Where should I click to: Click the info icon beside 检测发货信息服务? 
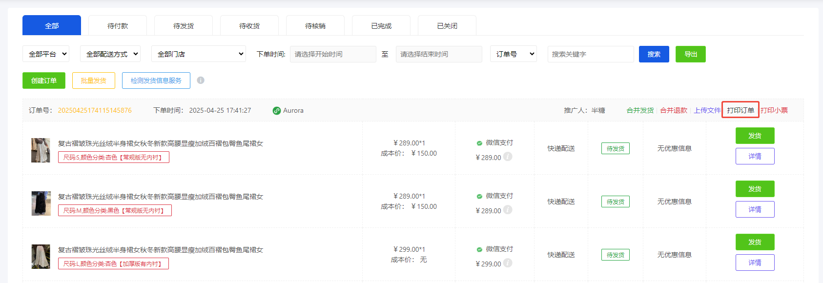click(x=201, y=81)
